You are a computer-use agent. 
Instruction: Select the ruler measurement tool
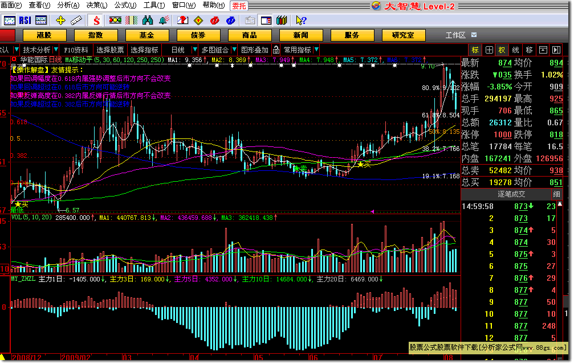[x=76, y=21]
